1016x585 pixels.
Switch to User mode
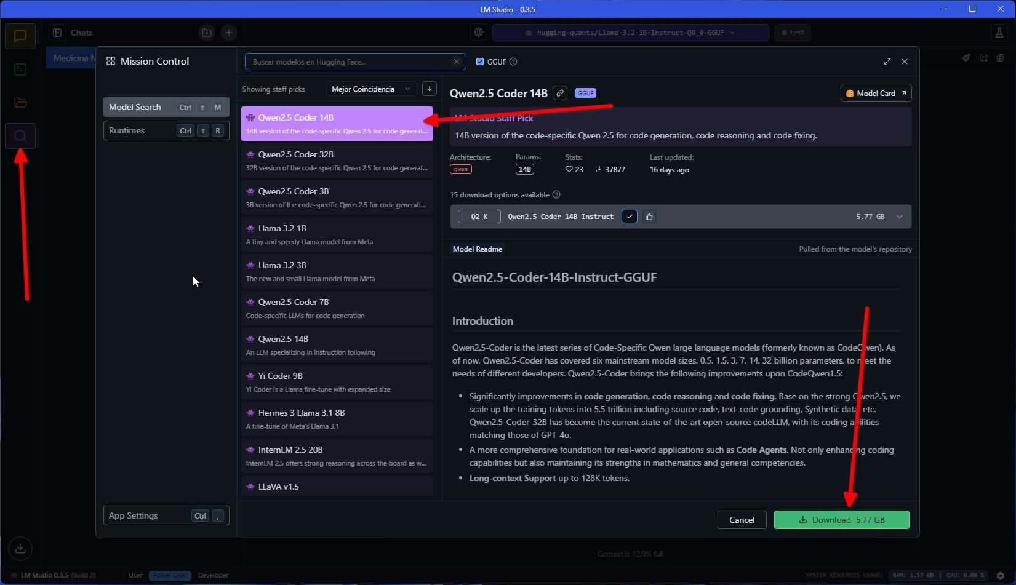[x=135, y=575]
